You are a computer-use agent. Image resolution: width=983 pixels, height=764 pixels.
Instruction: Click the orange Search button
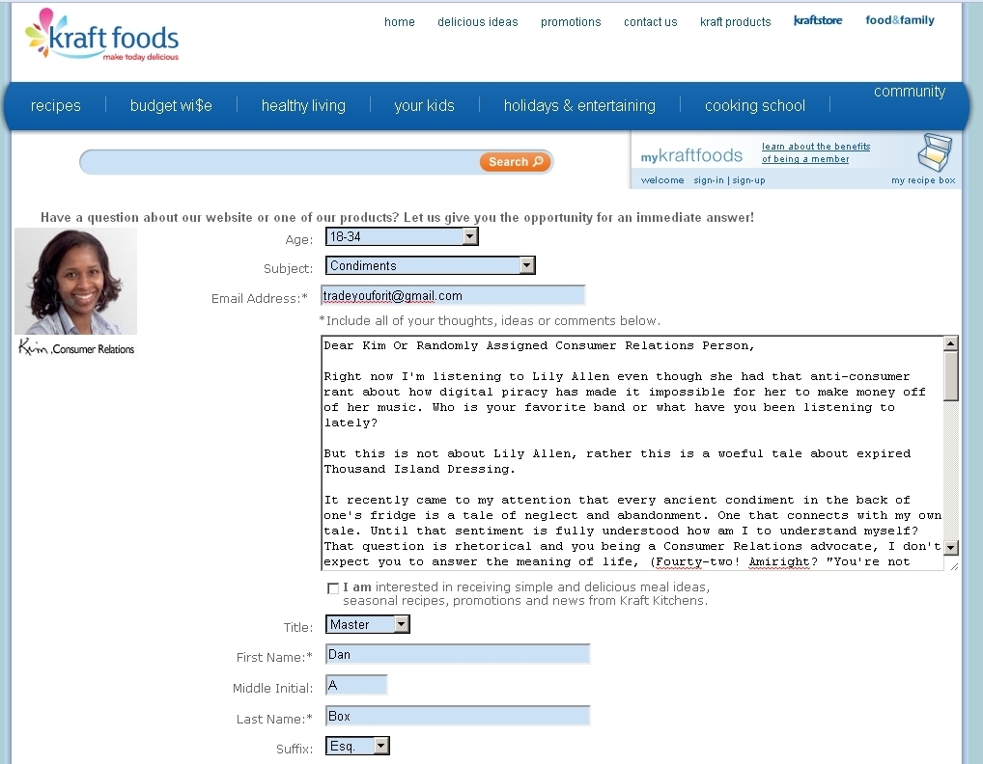516,161
